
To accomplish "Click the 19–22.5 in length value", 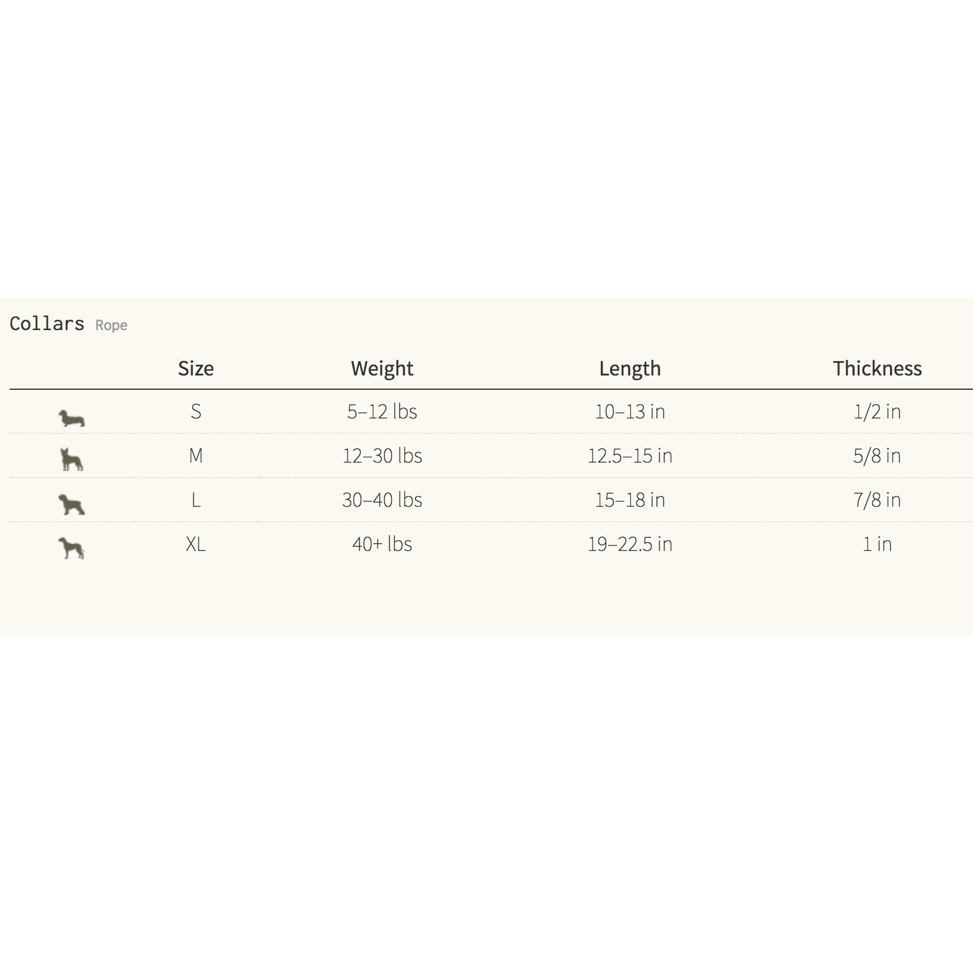I will tap(630, 544).
